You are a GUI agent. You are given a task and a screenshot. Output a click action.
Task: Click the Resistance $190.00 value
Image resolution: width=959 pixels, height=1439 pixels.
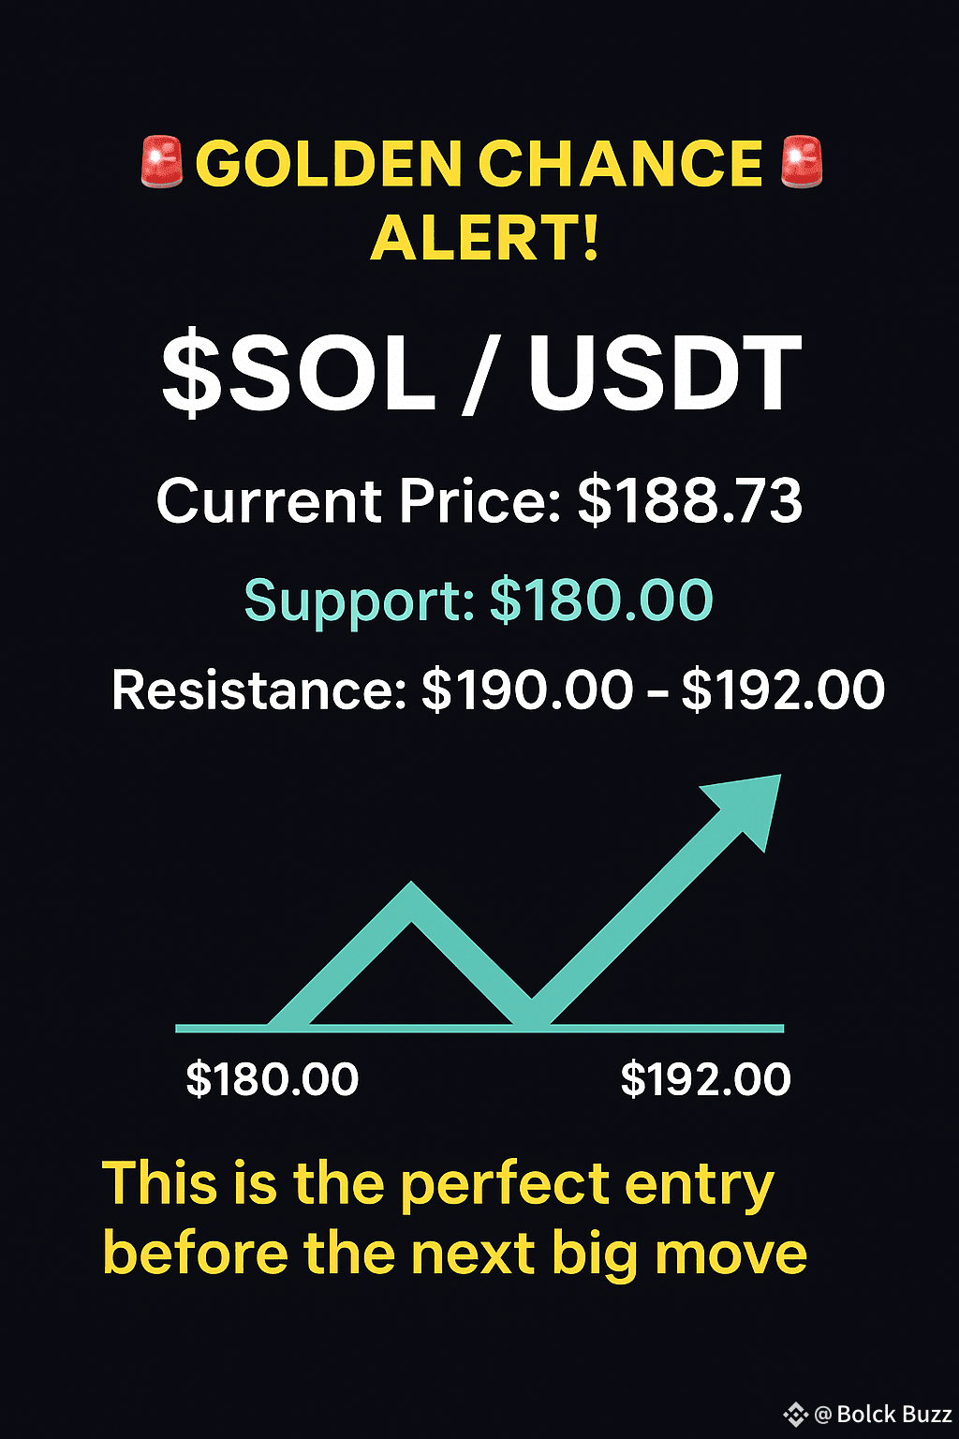coord(528,690)
